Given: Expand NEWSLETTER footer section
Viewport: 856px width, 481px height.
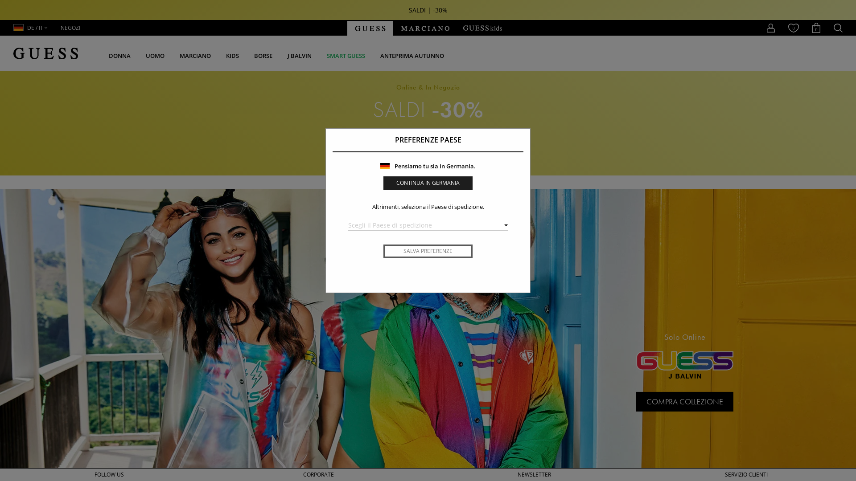Looking at the screenshot, I should [x=534, y=475].
